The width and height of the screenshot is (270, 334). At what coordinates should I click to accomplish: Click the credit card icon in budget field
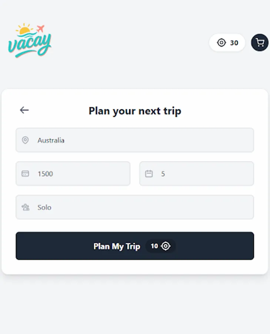25,174
